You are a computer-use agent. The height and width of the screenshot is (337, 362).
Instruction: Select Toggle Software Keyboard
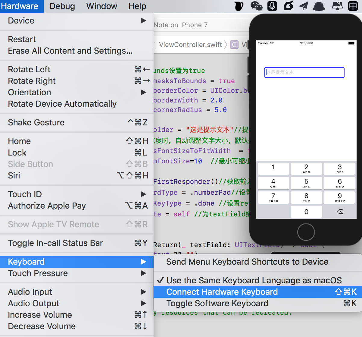[x=258, y=303]
